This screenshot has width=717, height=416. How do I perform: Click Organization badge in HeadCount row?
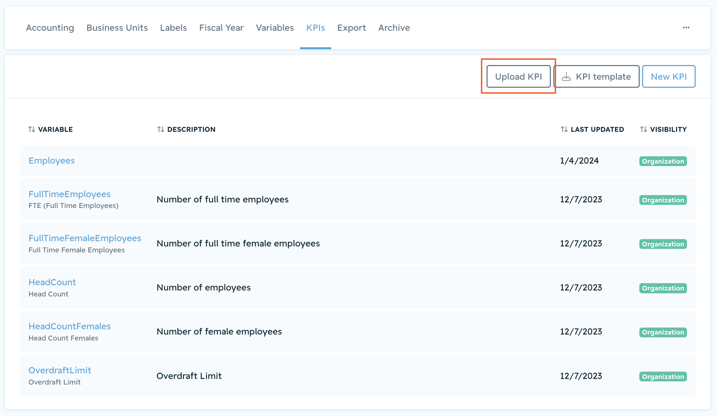[663, 288]
